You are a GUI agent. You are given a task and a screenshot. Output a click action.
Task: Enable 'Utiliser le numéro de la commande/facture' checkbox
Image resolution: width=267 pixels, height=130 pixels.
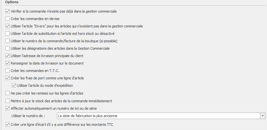point(8,41)
